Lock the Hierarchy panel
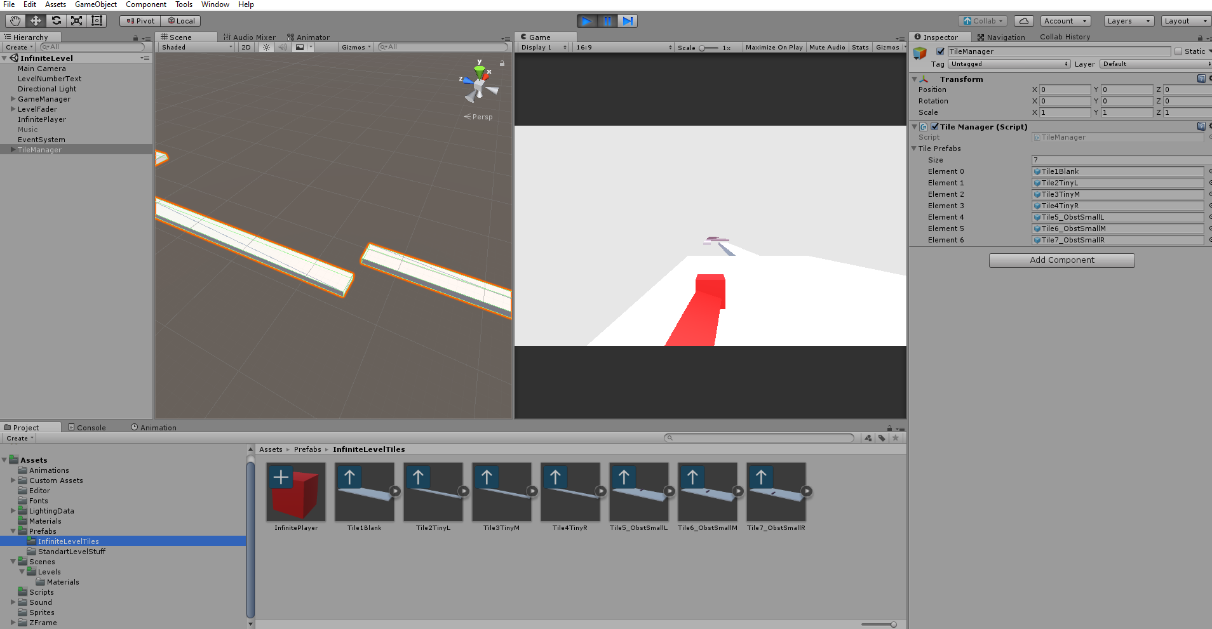 click(x=135, y=38)
